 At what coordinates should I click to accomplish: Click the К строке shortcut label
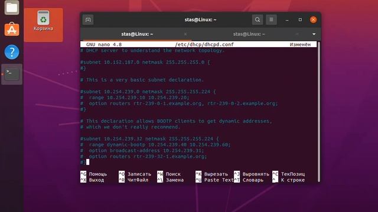pyautogui.click(x=293, y=180)
